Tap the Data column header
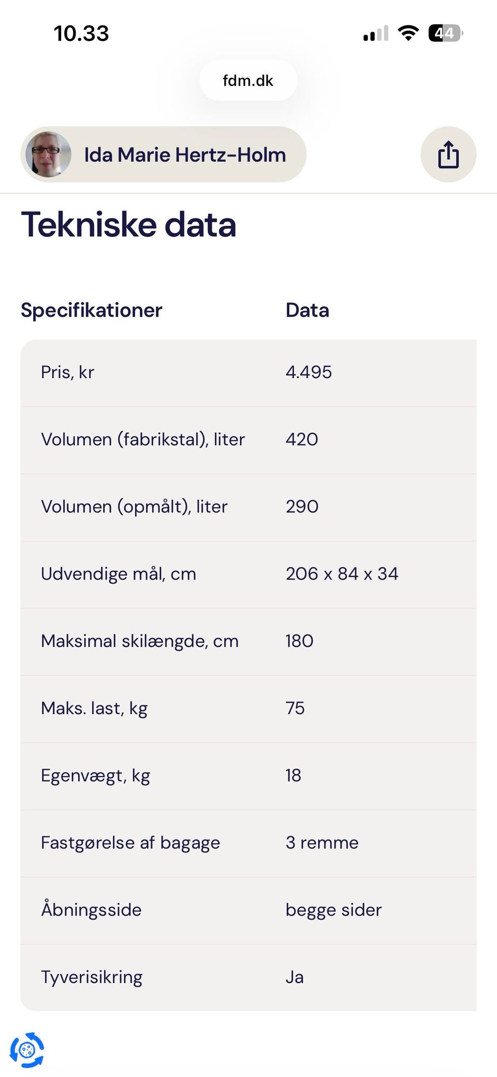Image resolution: width=497 pixels, height=1077 pixels. coord(307,310)
